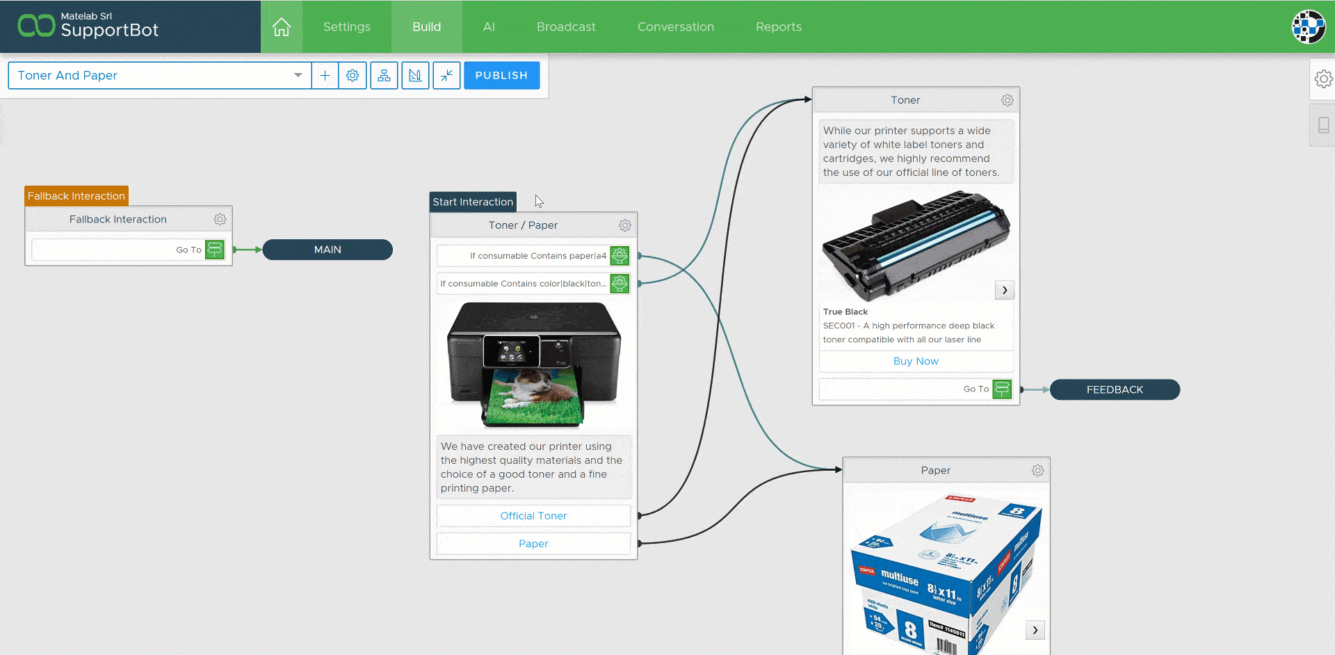Open the Toner card gear settings

[1008, 100]
